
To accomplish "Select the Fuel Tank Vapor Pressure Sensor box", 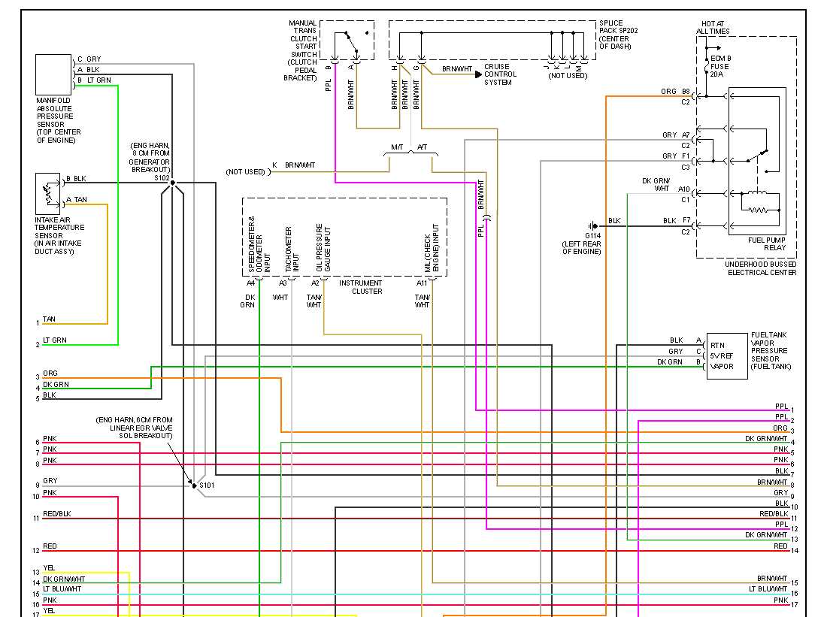I will pos(726,355).
